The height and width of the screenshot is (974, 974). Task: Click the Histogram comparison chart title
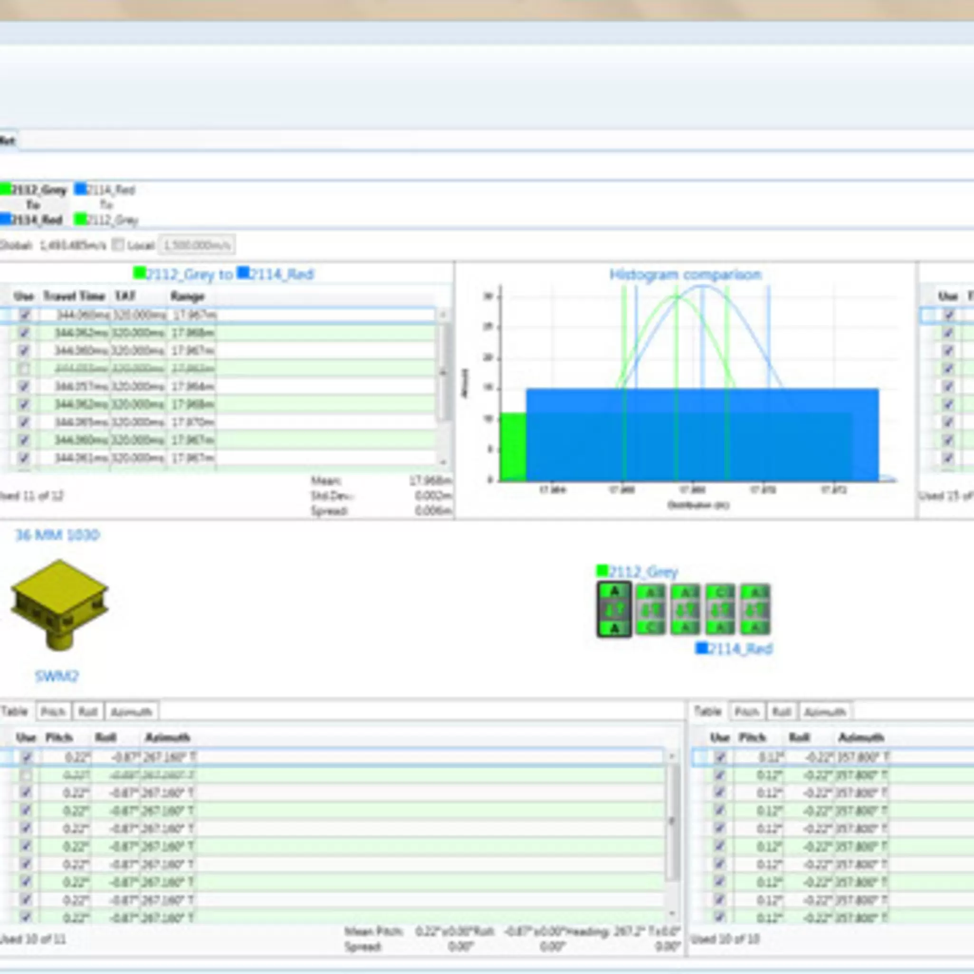[685, 275]
